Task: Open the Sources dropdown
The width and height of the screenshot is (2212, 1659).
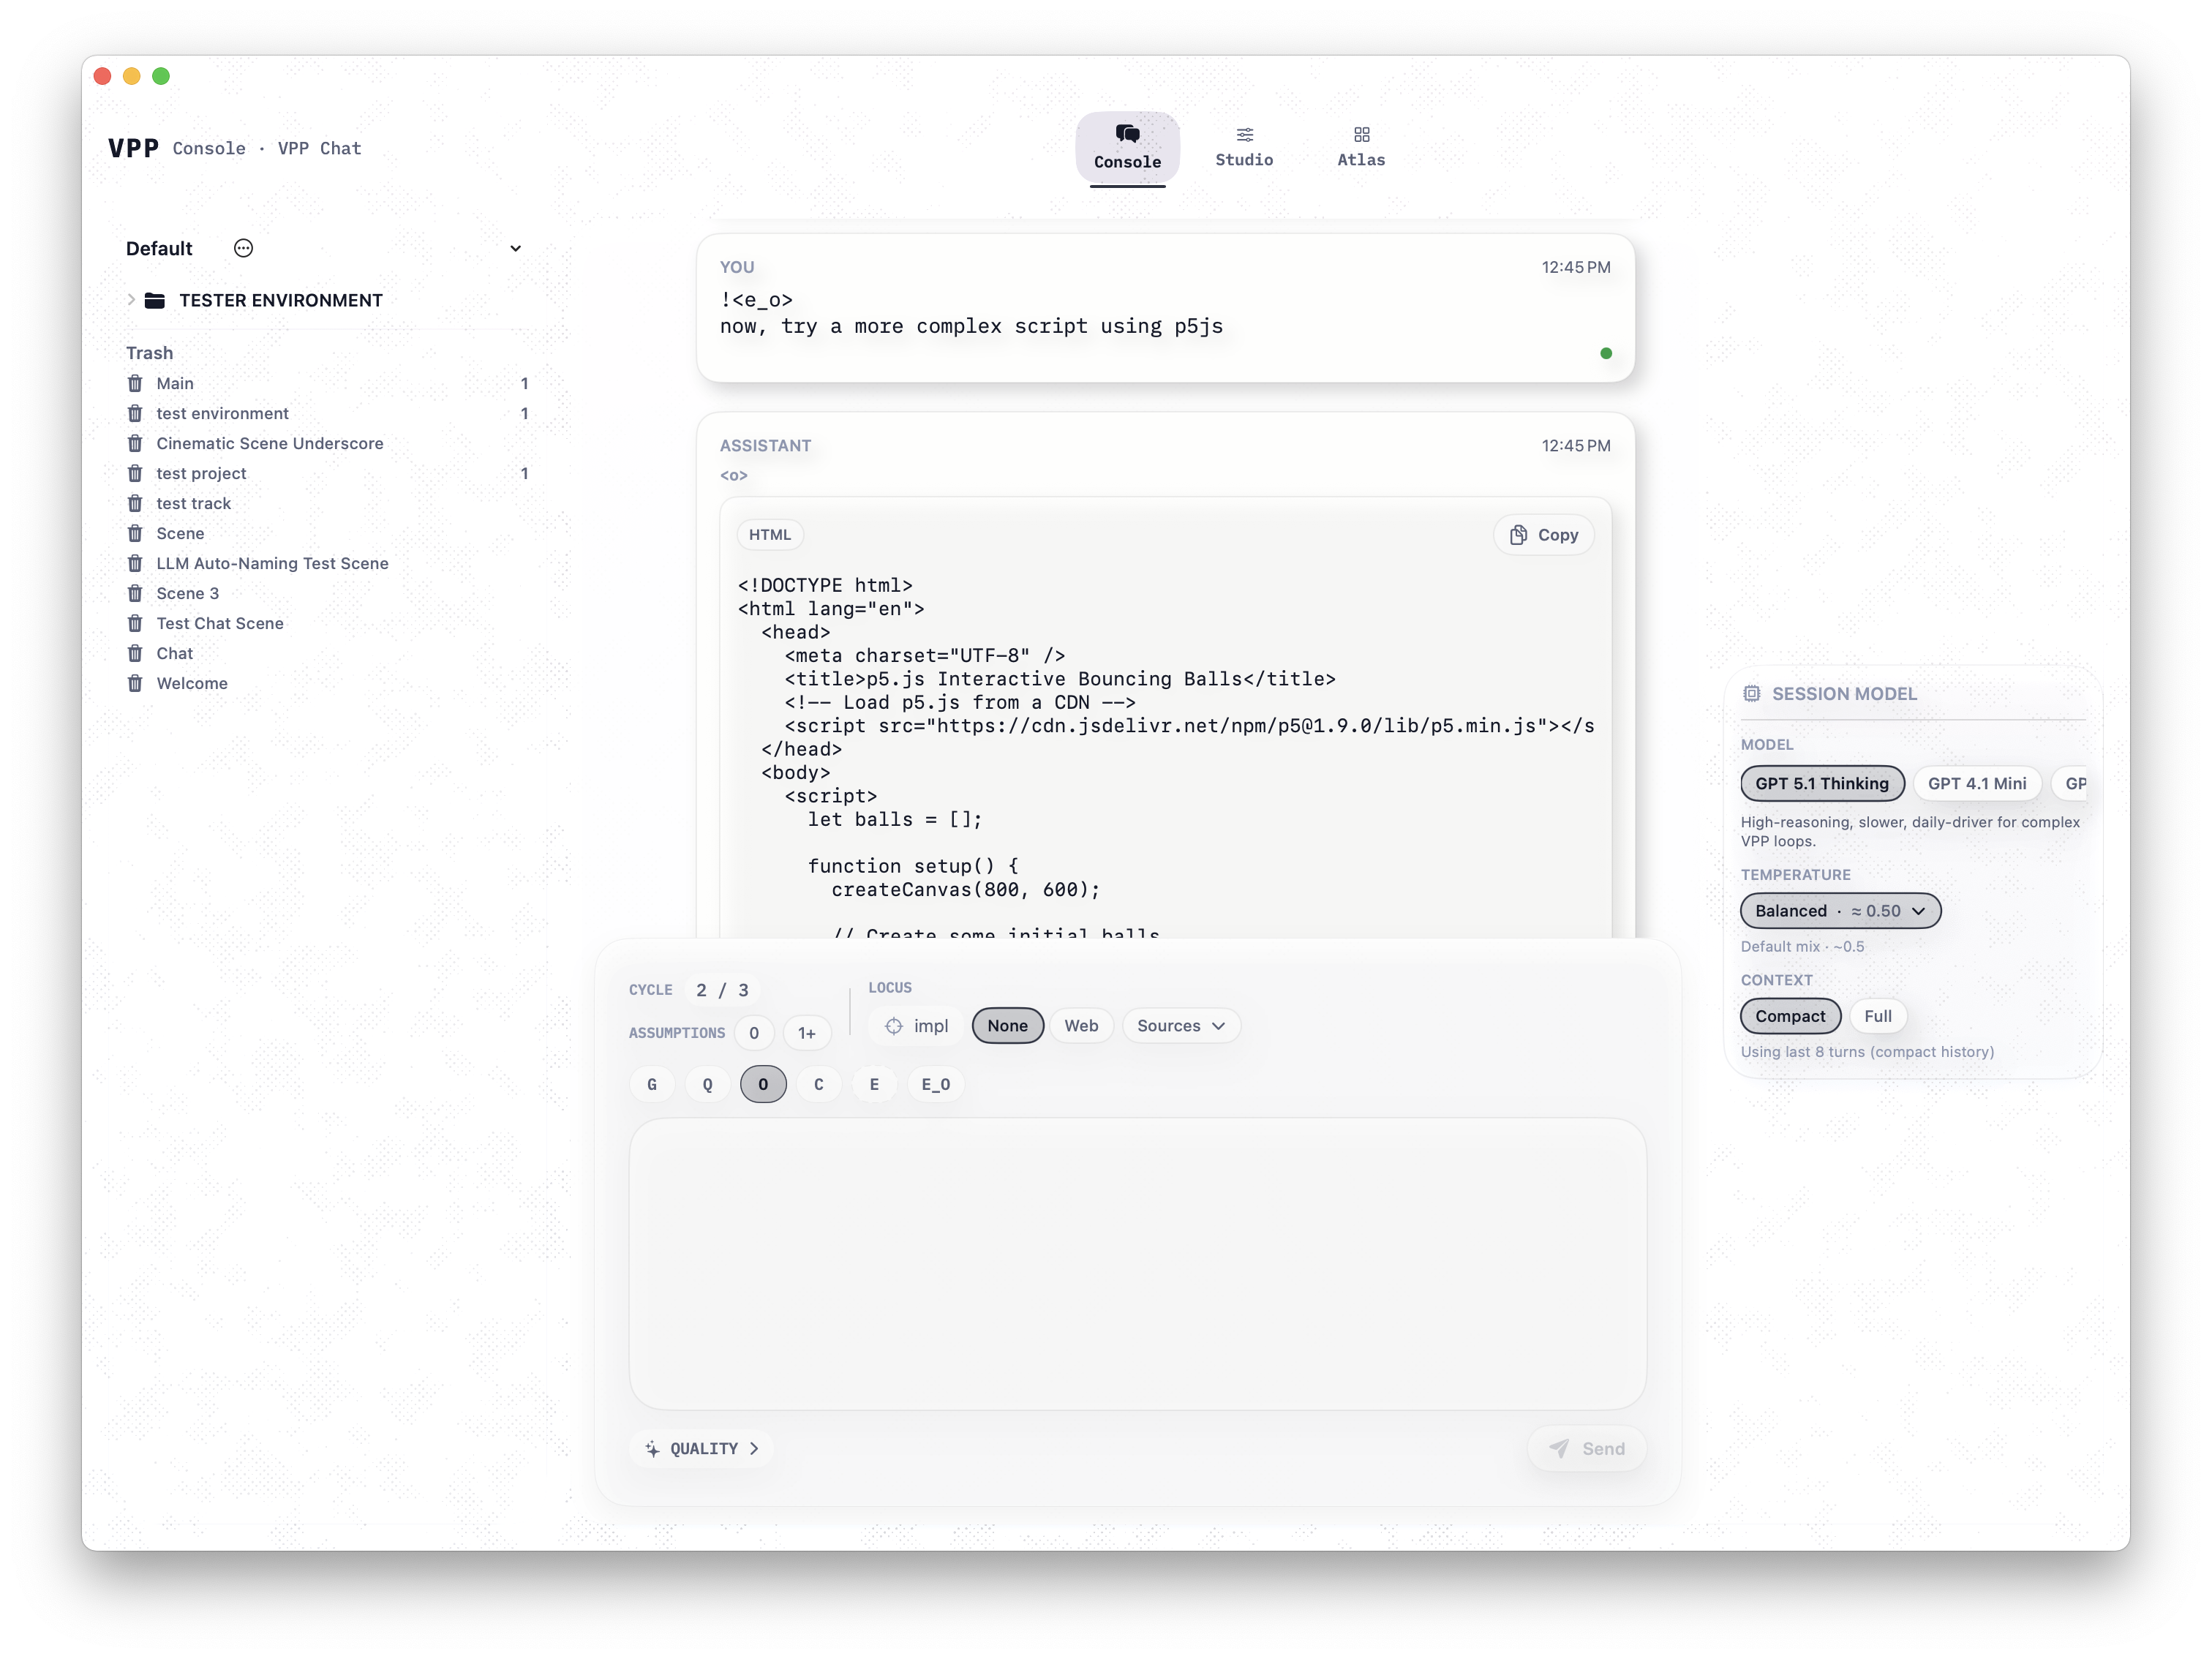Action: (1181, 1026)
